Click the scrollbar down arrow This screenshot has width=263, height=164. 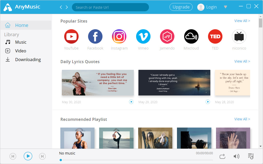(260, 146)
